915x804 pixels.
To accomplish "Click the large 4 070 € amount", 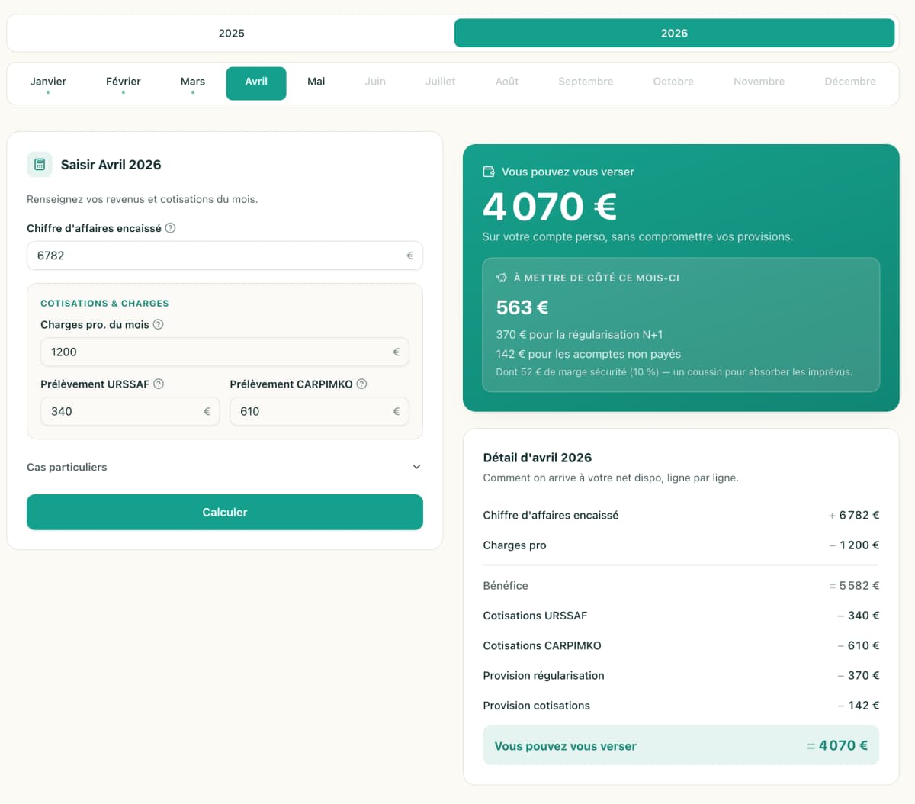I will pyautogui.click(x=550, y=206).
